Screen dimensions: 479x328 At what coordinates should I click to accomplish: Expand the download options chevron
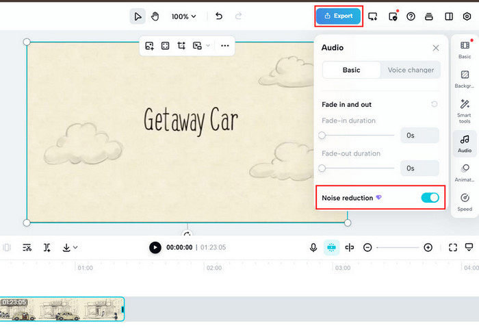pos(75,247)
